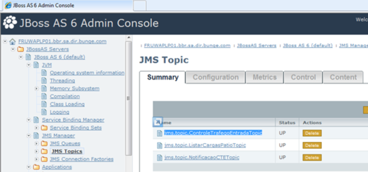Click the Status column header
The height and width of the screenshot is (172, 368).
pos(287,122)
